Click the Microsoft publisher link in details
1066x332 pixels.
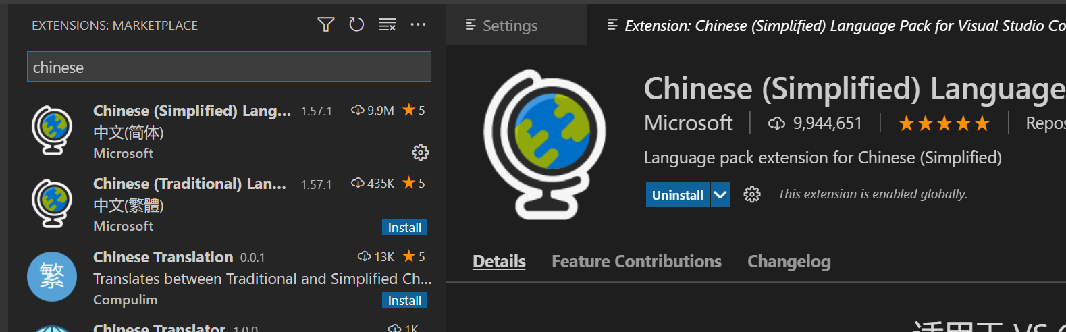[x=688, y=123]
